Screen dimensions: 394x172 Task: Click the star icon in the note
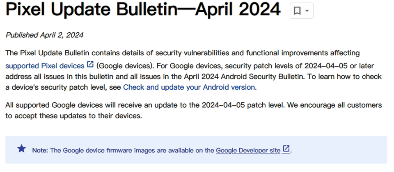(x=22, y=149)
